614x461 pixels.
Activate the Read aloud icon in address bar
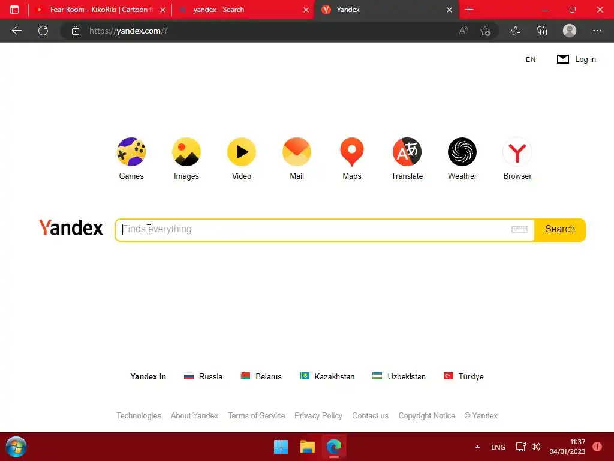point(463,31)
